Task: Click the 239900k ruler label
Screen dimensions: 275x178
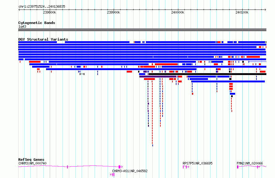Action: pos(113,12)
